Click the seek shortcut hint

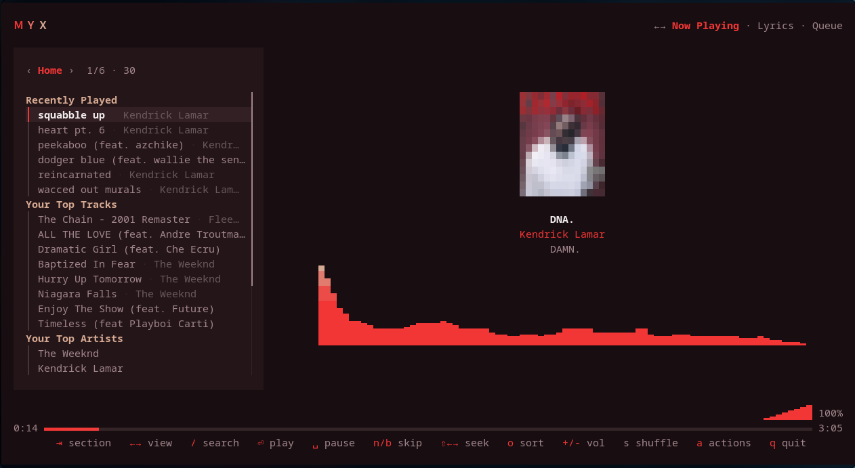(465, 443)
